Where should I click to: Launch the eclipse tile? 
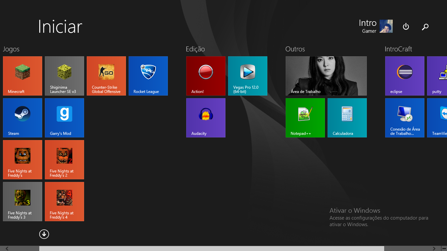click(x=405, y=76)
